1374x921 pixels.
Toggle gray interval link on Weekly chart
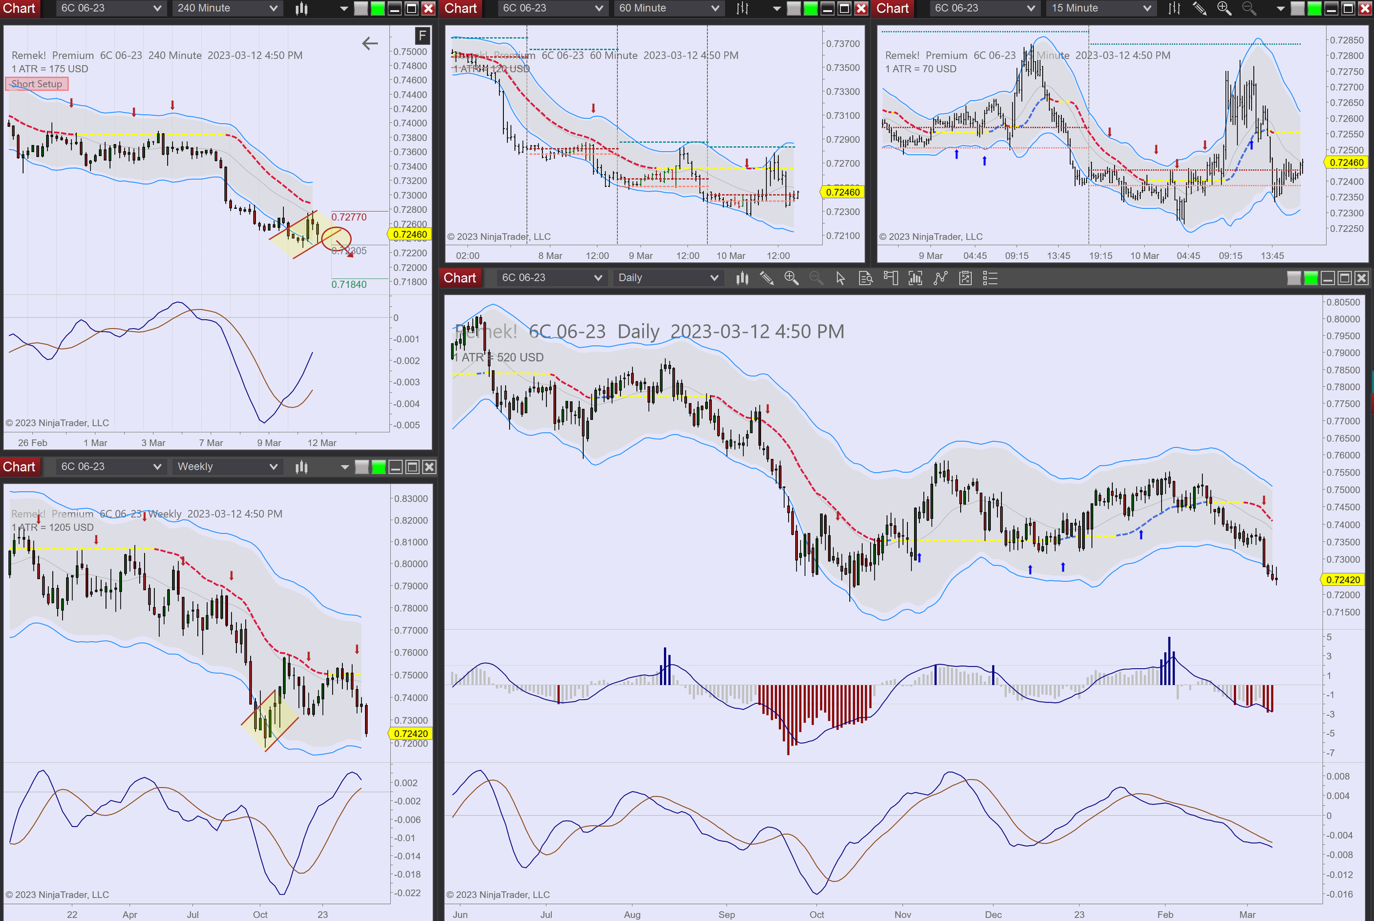pyautogui.click(x=362, y=467)
